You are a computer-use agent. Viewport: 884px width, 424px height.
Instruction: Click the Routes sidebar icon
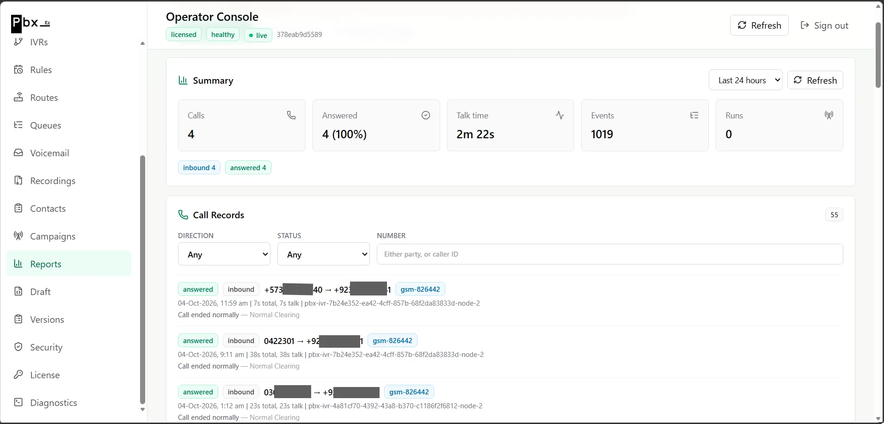[18, 98]
